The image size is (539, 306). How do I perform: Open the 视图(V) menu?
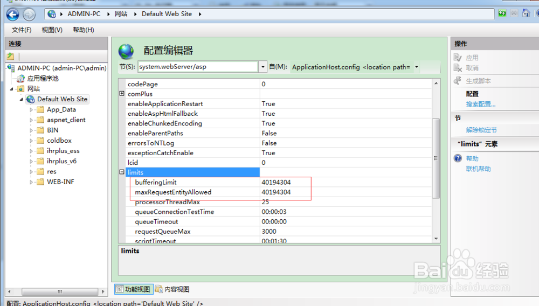tap(52, 30)
